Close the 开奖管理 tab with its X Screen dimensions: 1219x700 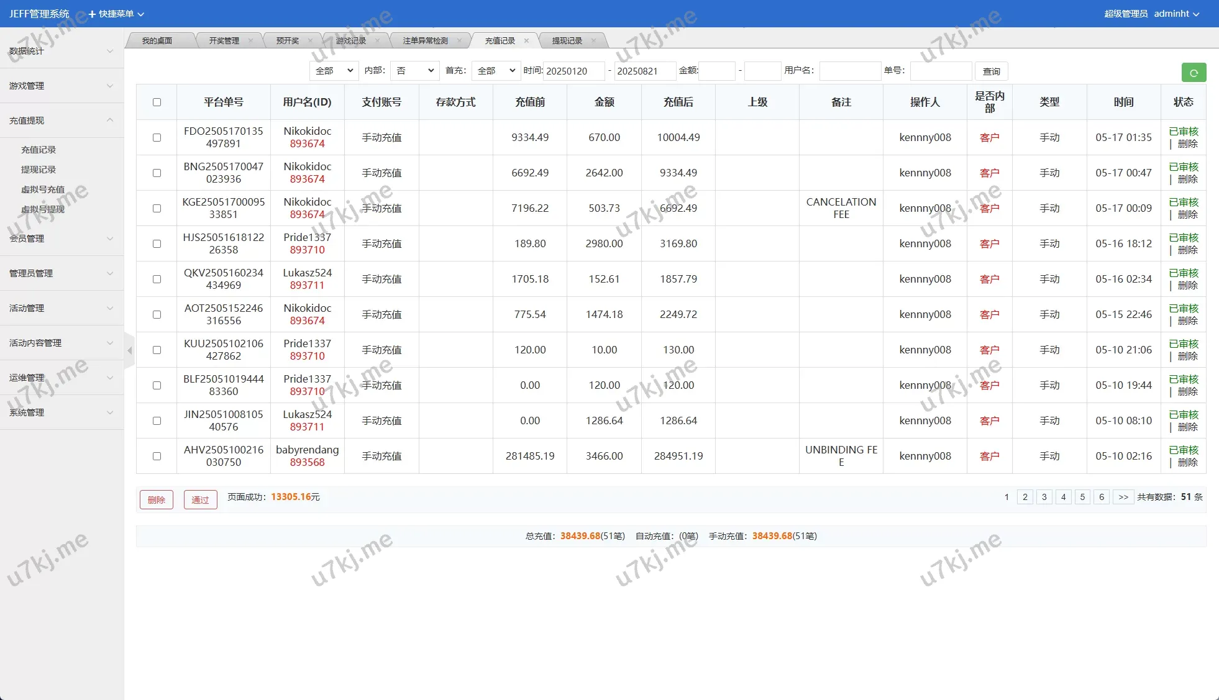(250, 40)
